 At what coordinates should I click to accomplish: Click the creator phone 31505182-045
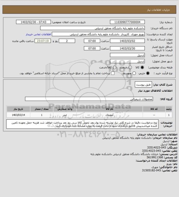[x=151, y=170]
